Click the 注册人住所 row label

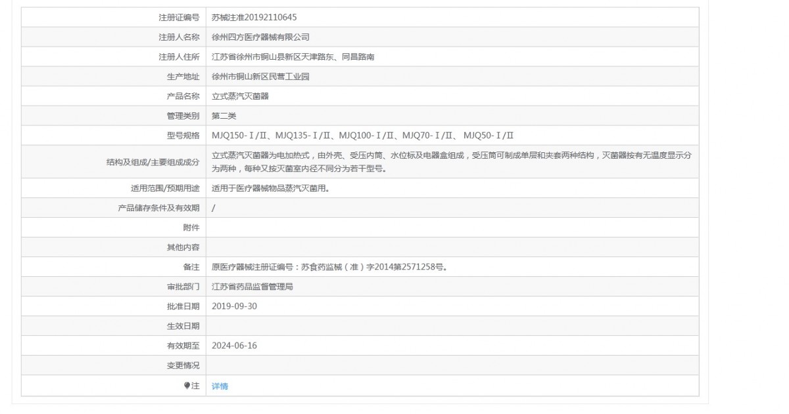(x=179, y=57)
